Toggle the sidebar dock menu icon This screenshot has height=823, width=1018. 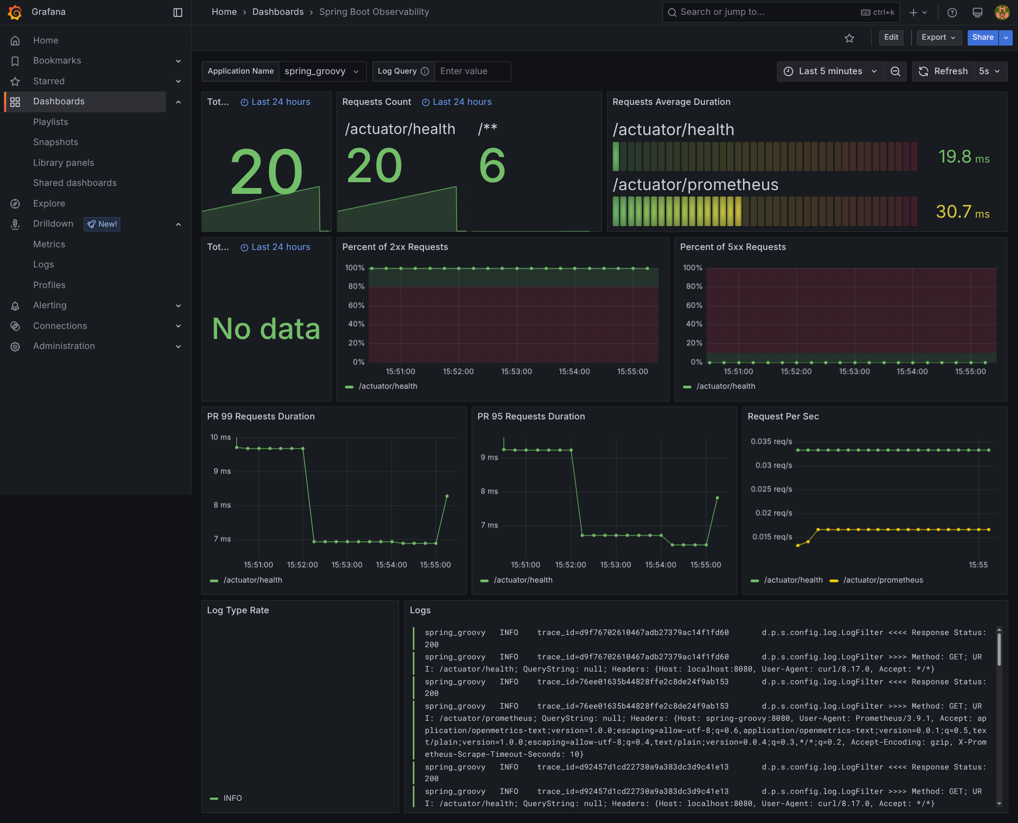178,12
